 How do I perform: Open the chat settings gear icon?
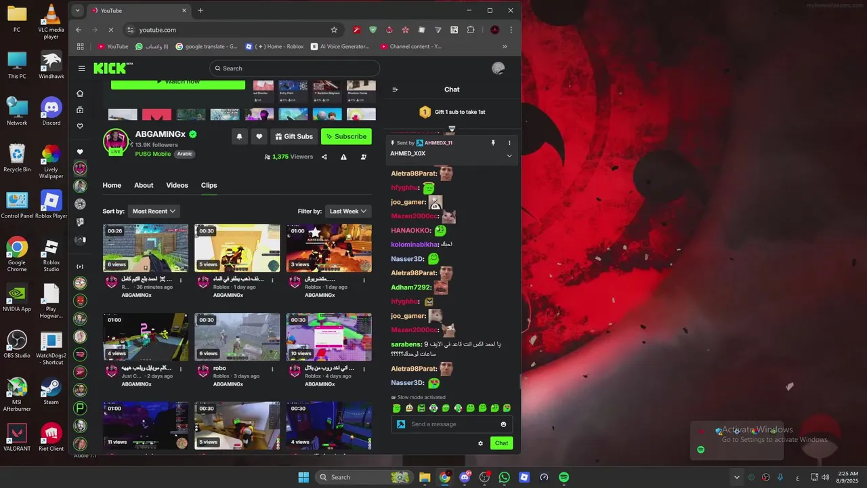[x=481, y=443]
